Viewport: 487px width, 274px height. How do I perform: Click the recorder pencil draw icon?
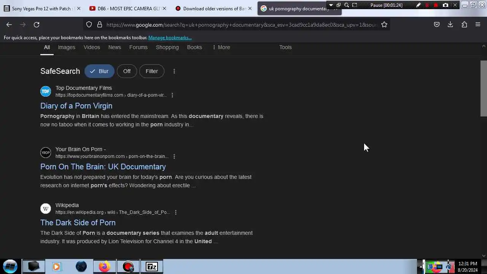[x=419, y=5]
